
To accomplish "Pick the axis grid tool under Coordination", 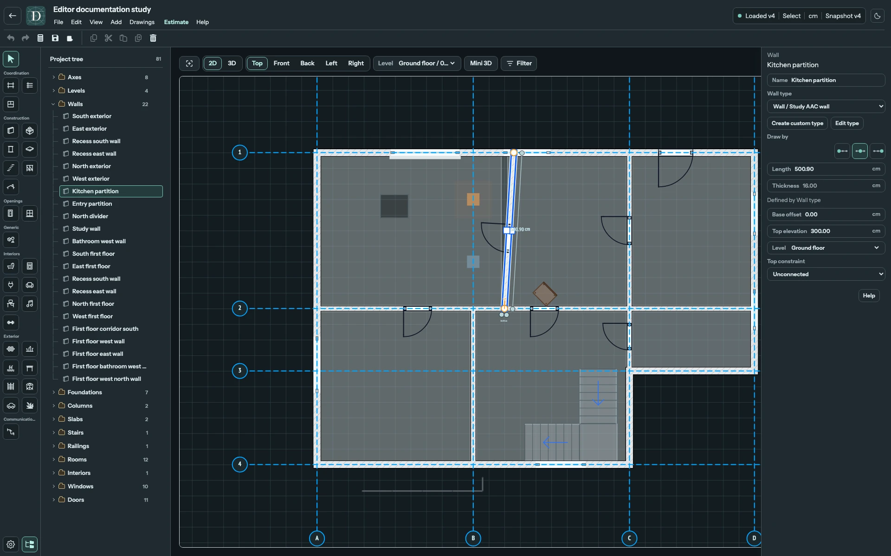I will [11, 85].
